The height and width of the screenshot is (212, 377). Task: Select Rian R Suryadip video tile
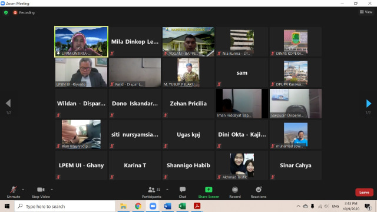[81, 135]
